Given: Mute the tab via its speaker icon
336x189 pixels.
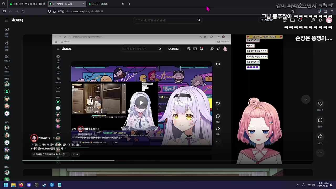Looking at the screenshot, I should (x=54, y=4).
